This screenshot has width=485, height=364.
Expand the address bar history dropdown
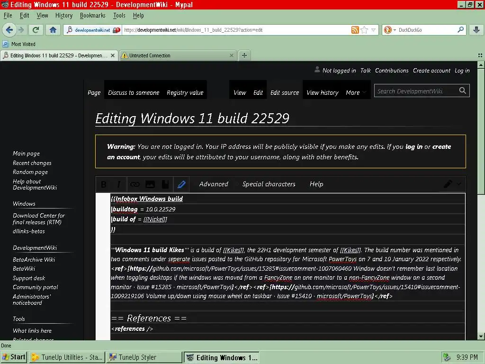[373, 30]
